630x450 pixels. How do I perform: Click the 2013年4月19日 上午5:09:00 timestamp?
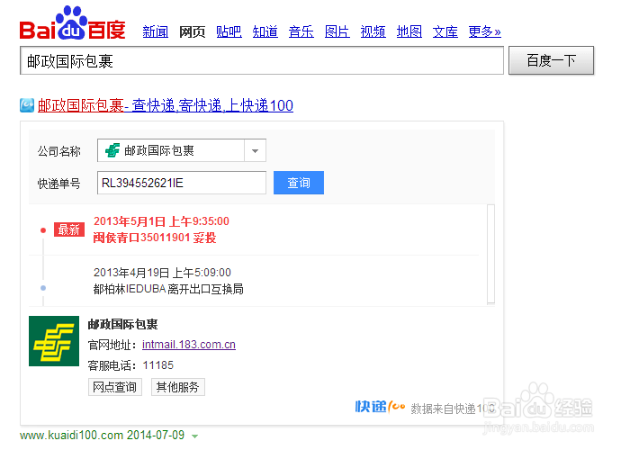162,273
